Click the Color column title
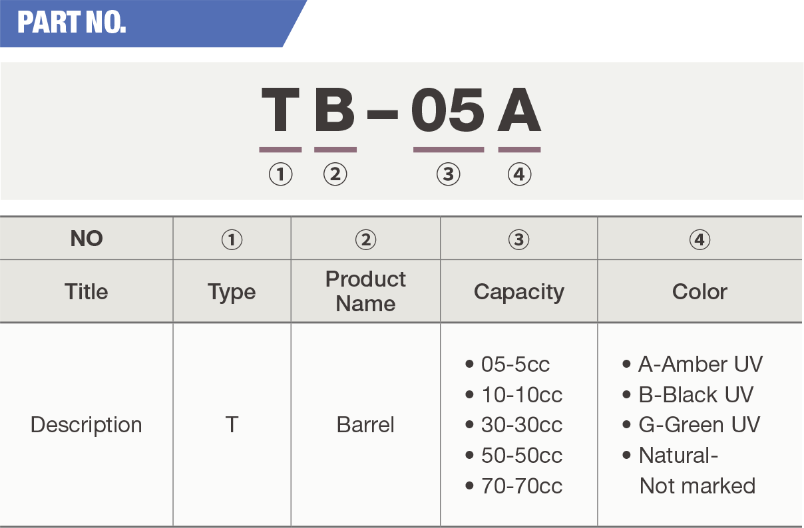Screen dimensions: 804x528 pos(700,292)
